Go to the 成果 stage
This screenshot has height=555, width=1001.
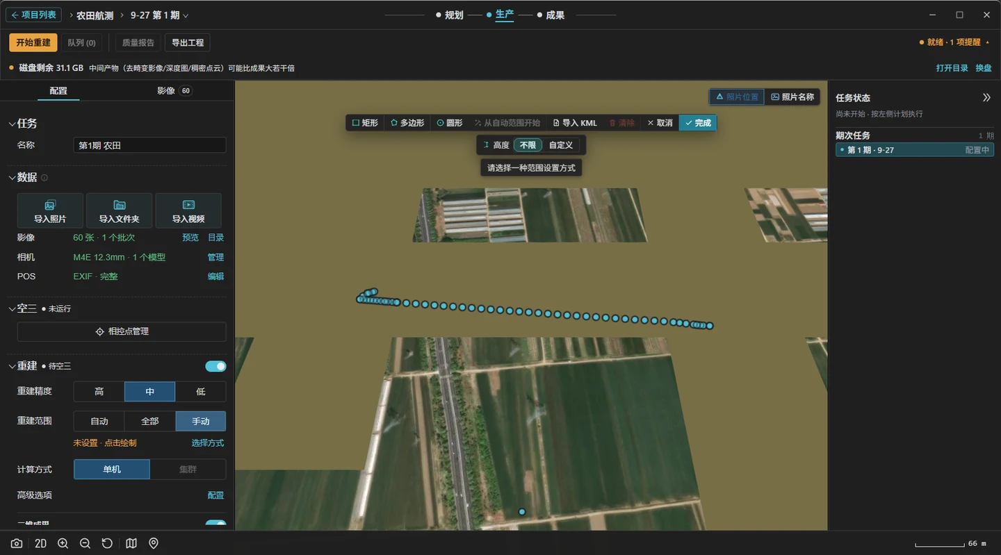click(551, 15)
